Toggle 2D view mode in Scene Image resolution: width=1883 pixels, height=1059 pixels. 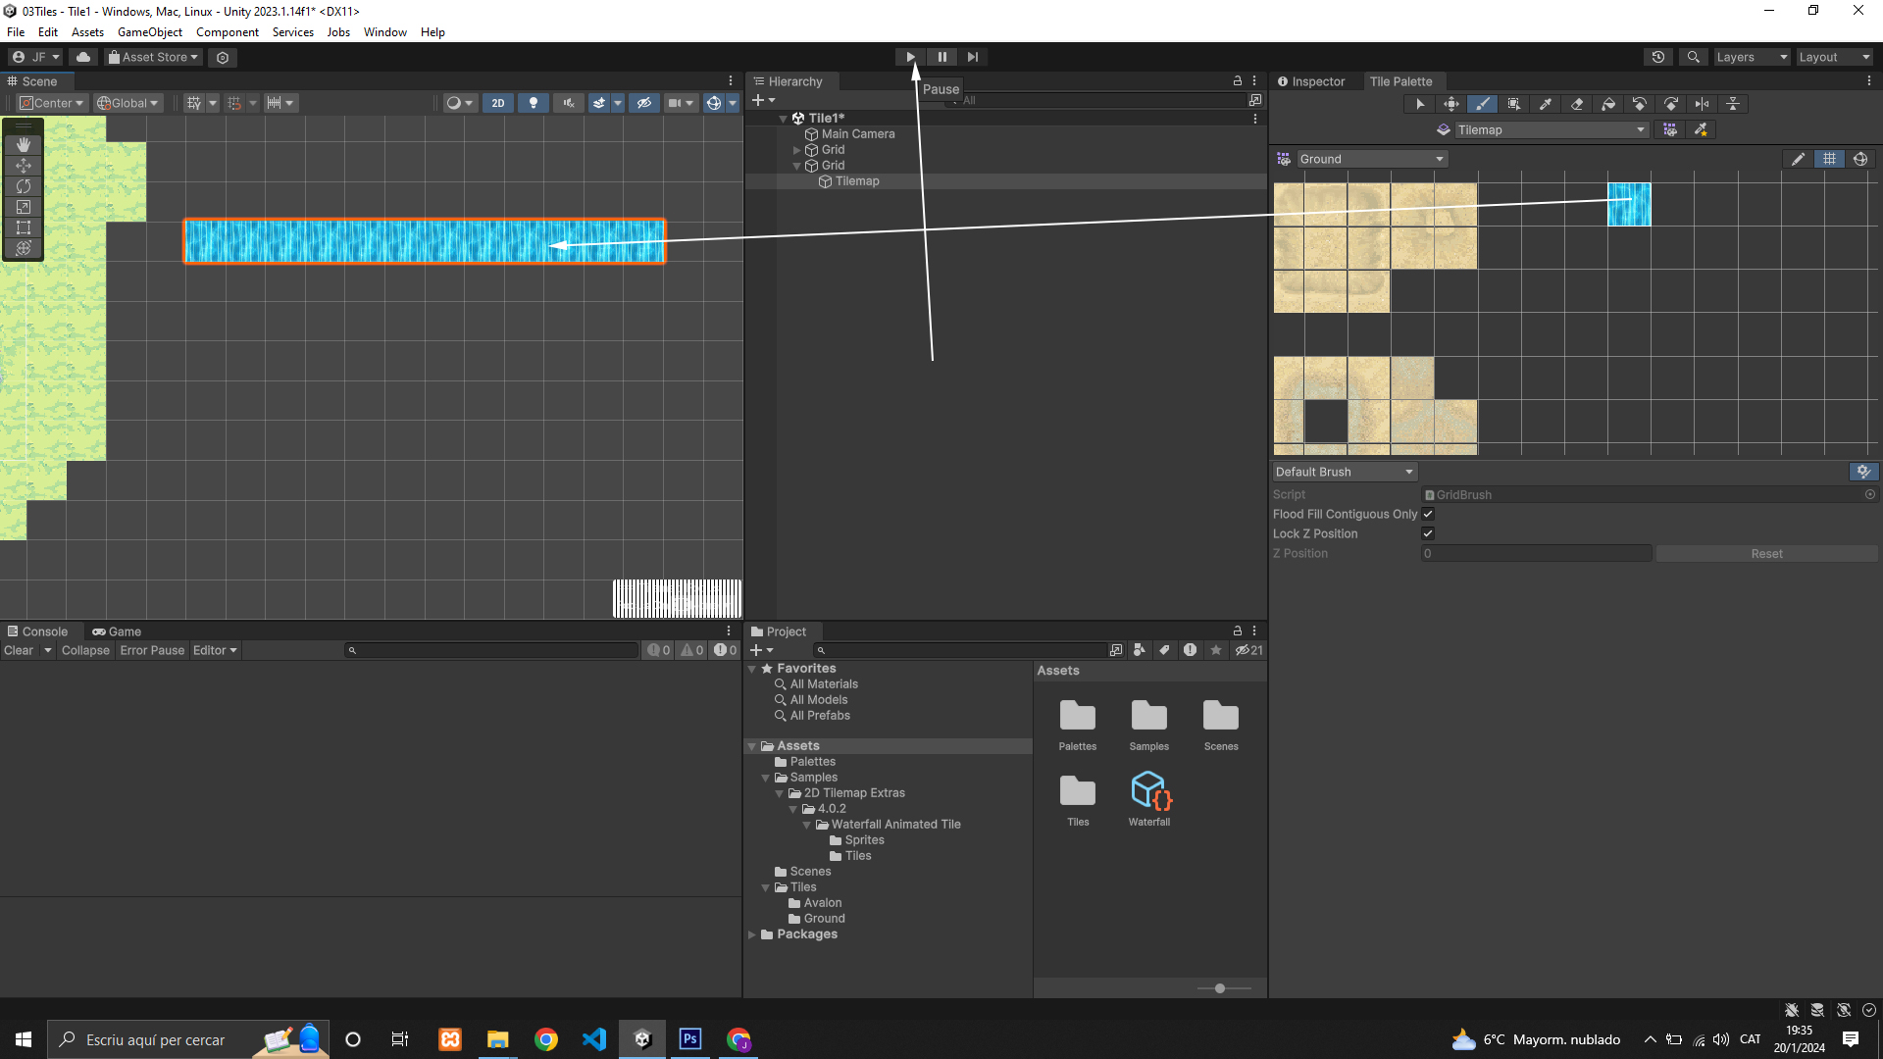(498, 103)
